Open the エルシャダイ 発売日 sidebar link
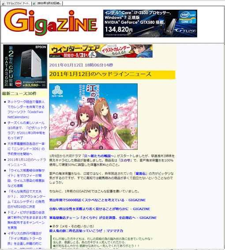The height and width of the screenshot is (250, 225). click(26, 199)
